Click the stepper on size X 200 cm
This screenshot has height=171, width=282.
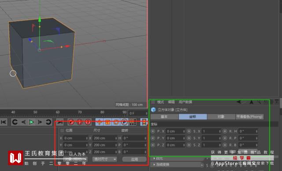point(116,138)
